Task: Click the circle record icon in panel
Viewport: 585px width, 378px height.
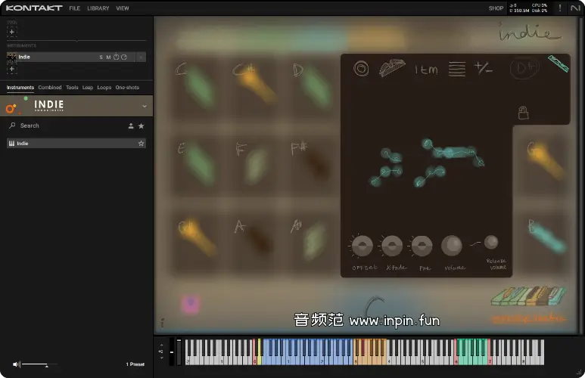Action: [x=361, y=69]
